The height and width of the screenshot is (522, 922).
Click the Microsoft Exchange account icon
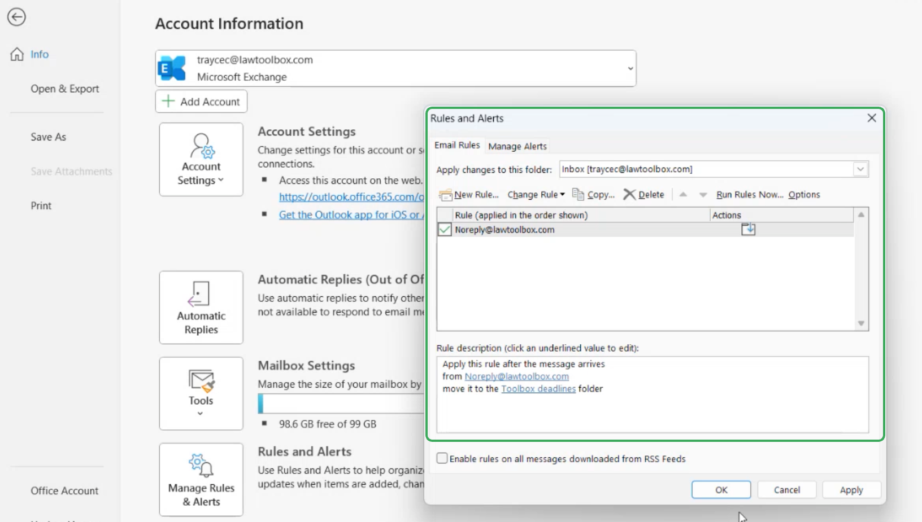(x=172, y=68)
